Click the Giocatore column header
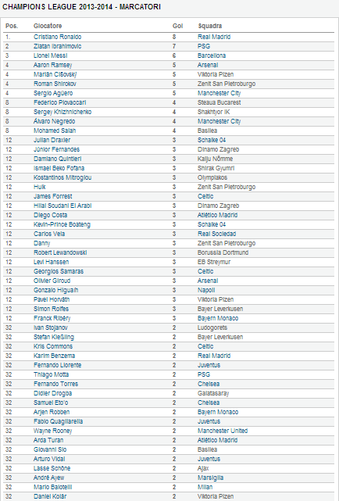Screen dimensions: 339x501 click(x=48, y=26)
